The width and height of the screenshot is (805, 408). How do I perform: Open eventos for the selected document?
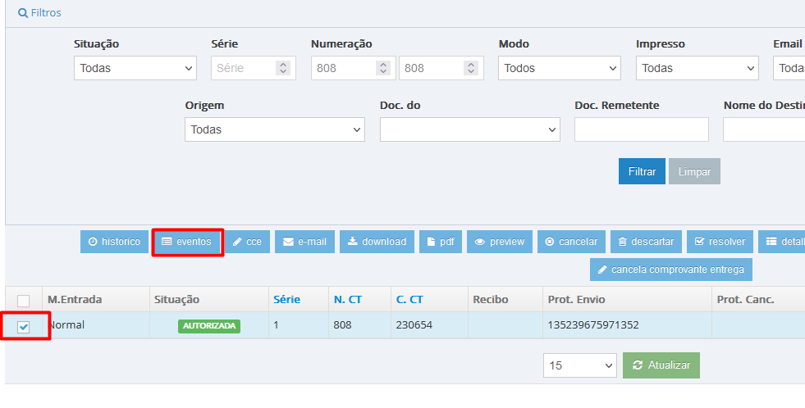tap(187, 242)
